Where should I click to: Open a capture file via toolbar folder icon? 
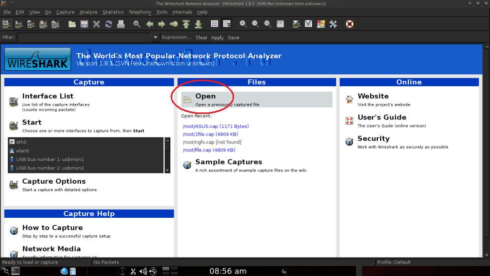tap(72, 24)
